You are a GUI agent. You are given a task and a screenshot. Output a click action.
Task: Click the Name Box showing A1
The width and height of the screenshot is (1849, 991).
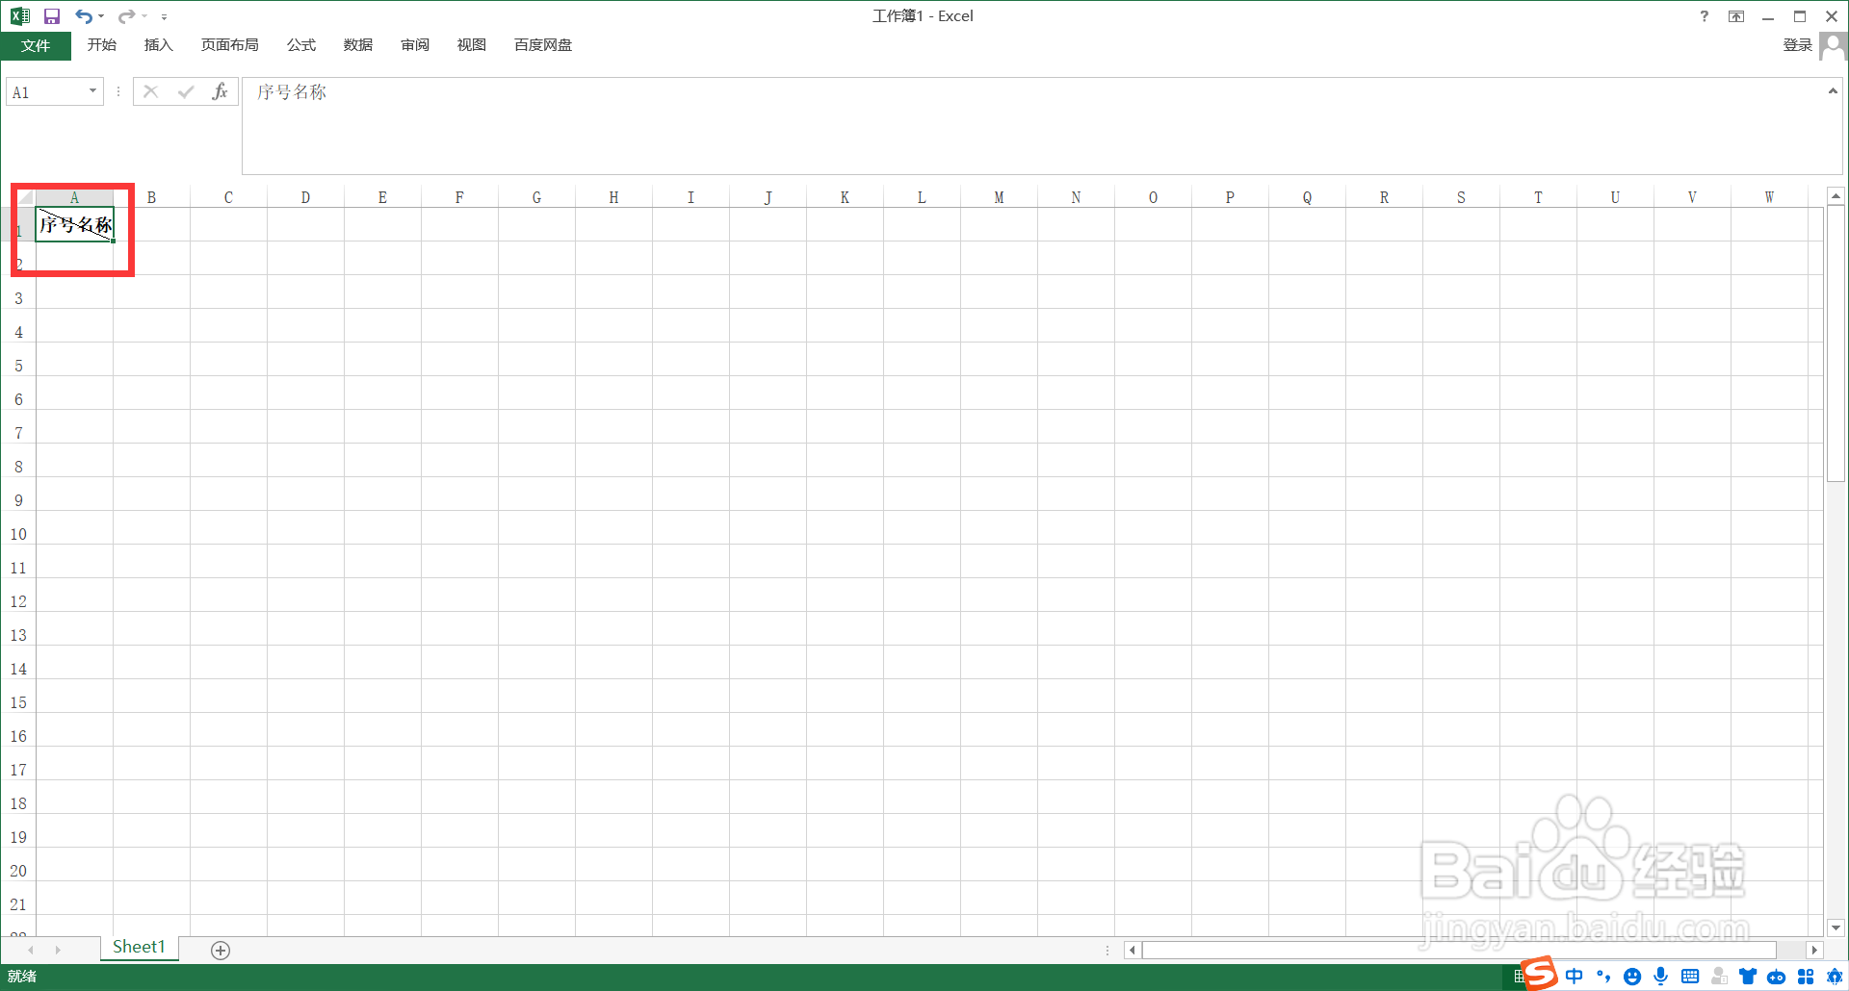point(46,92)
